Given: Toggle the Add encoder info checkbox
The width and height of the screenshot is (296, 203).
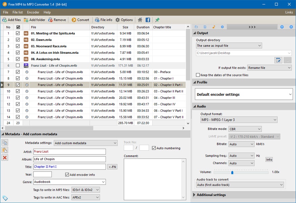Looking at the screenshot, I should pos(67,175).
